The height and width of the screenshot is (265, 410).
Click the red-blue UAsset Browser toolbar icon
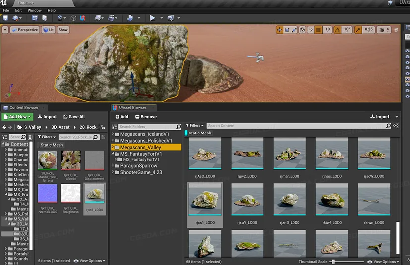point(83,18)
